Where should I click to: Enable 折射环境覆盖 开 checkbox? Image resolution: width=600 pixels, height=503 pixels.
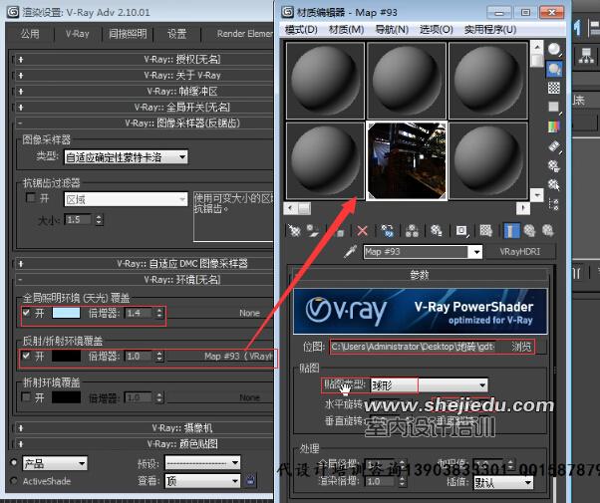click(26, 397)
